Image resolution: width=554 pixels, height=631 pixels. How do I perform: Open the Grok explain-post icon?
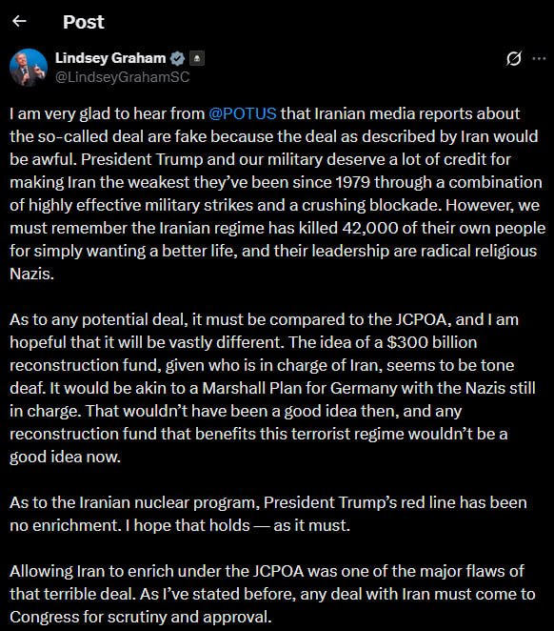pos(514,59)
